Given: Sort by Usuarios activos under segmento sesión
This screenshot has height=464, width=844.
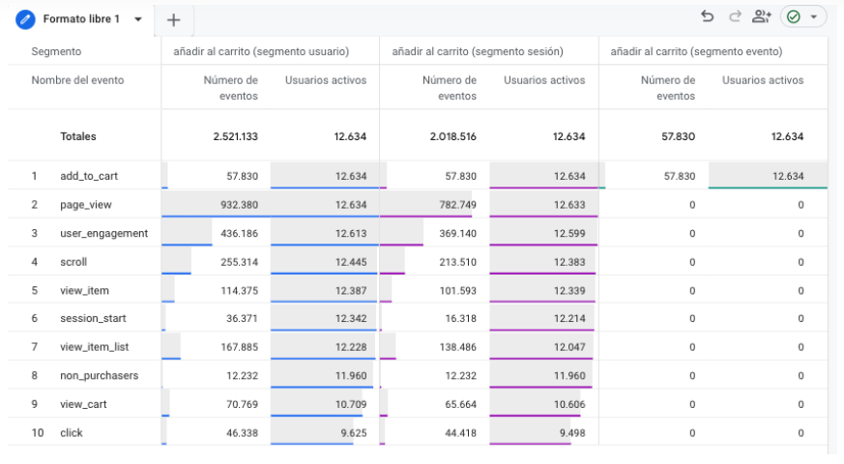Looking at the screenshot, I should 544,80.
